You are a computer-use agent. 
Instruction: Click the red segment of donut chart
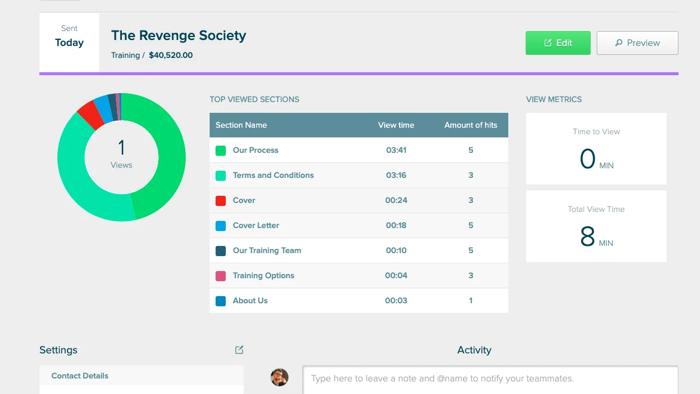click(90, 114)
